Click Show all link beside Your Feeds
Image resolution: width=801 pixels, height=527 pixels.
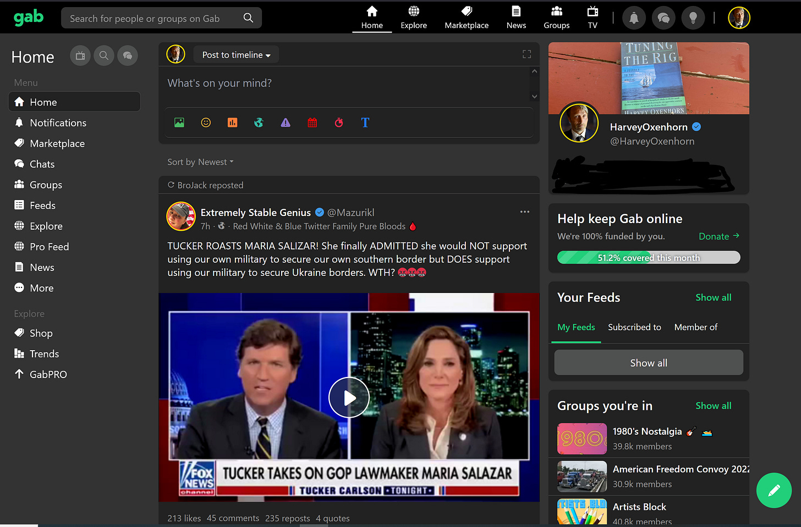(x=713, y=297)
